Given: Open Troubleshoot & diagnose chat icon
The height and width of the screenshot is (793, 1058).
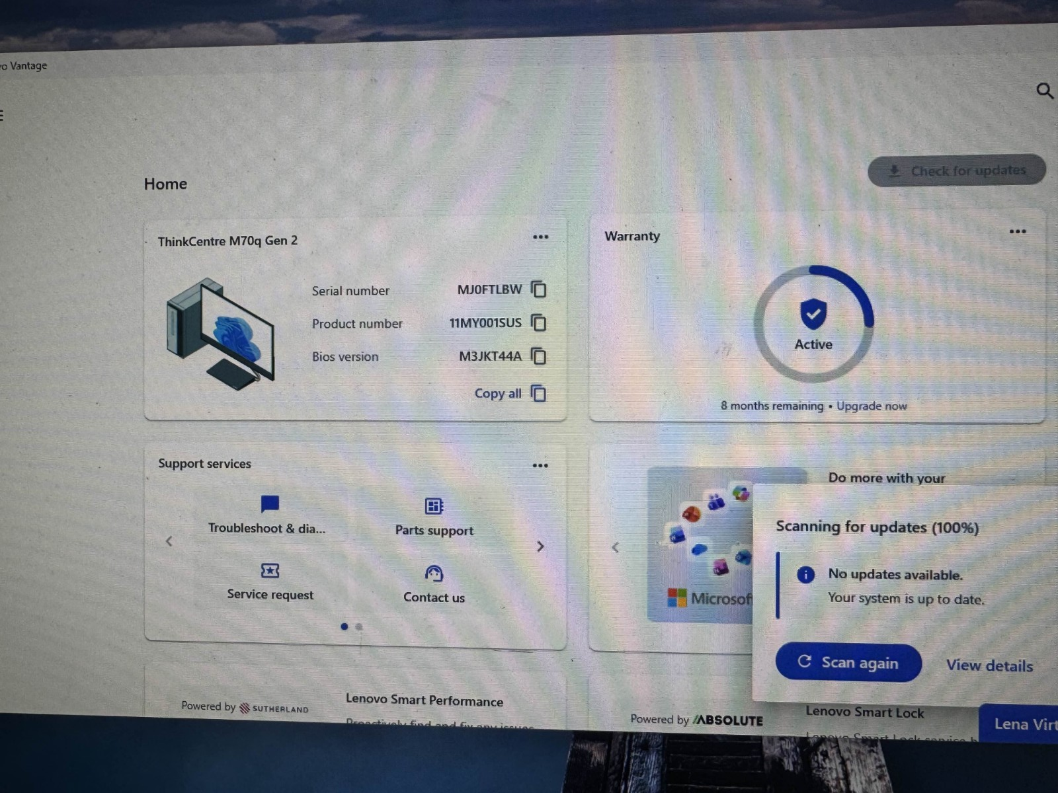Looking at the screenshot, I should 270,505.
